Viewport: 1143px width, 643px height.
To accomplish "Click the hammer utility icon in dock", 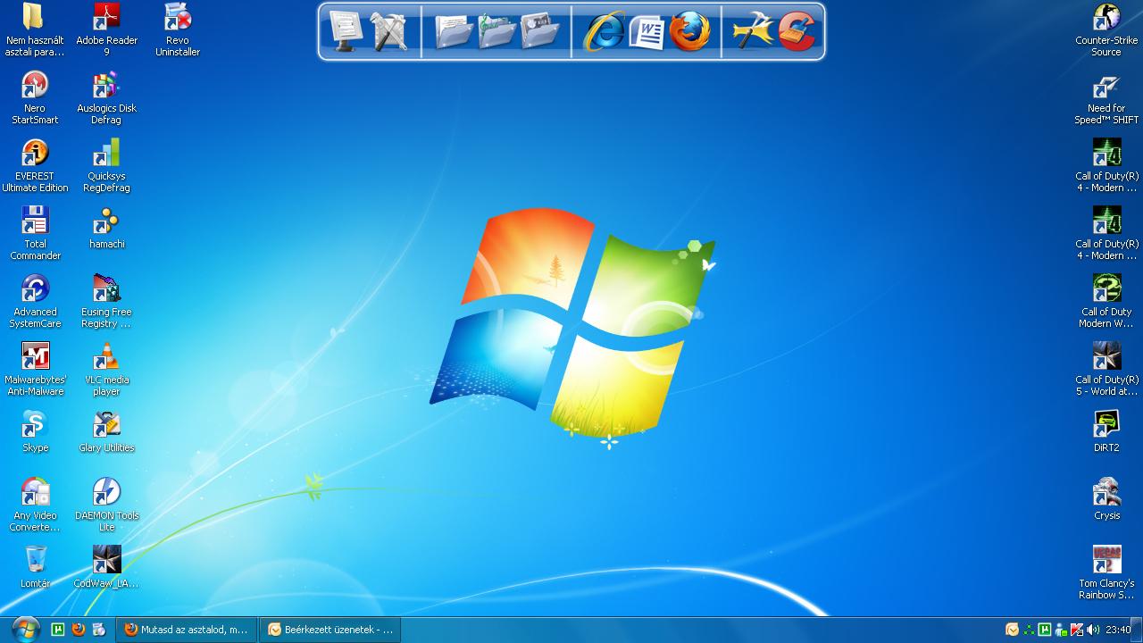I will [755, 31].
